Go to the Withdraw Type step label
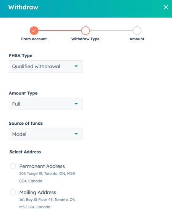The image size is (172, 216). 85,39
